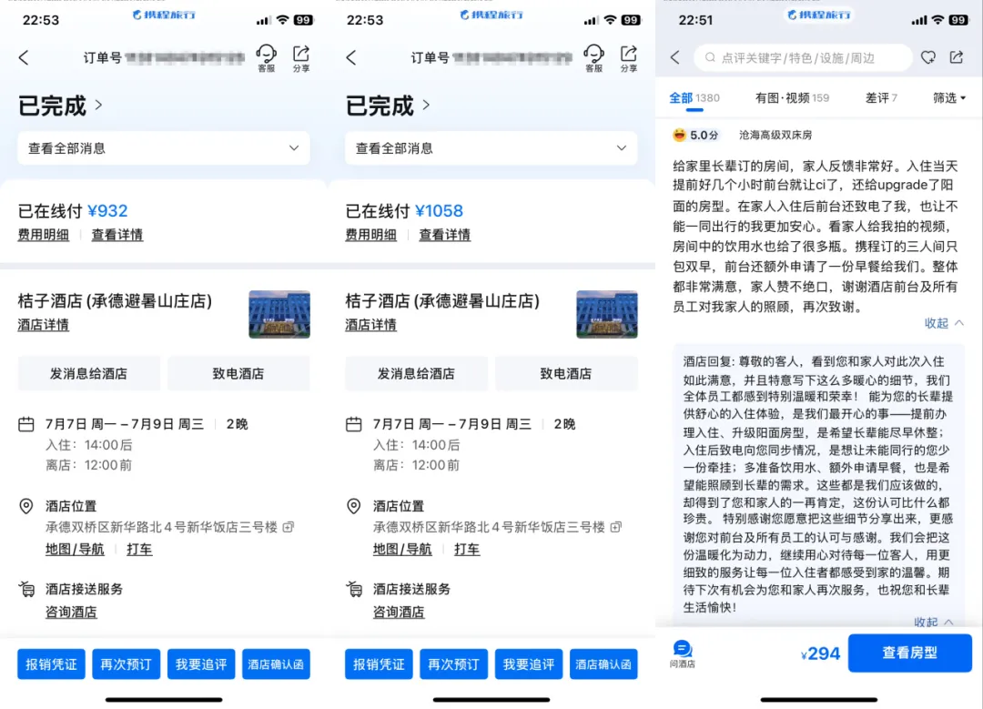Tap 酒店确认函 button on ¥1058 order
The image size is (983, 709).
coord(603,663)
